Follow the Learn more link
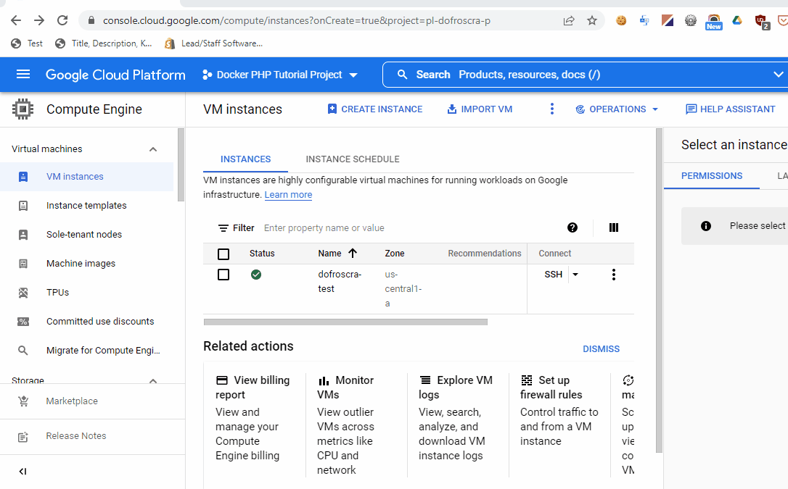Screen dimensions: 788x489 coord(289,195)
